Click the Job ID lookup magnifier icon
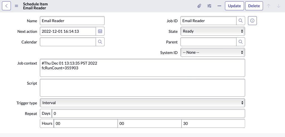This screenshot has height=137, width=285. click(241, 21)
